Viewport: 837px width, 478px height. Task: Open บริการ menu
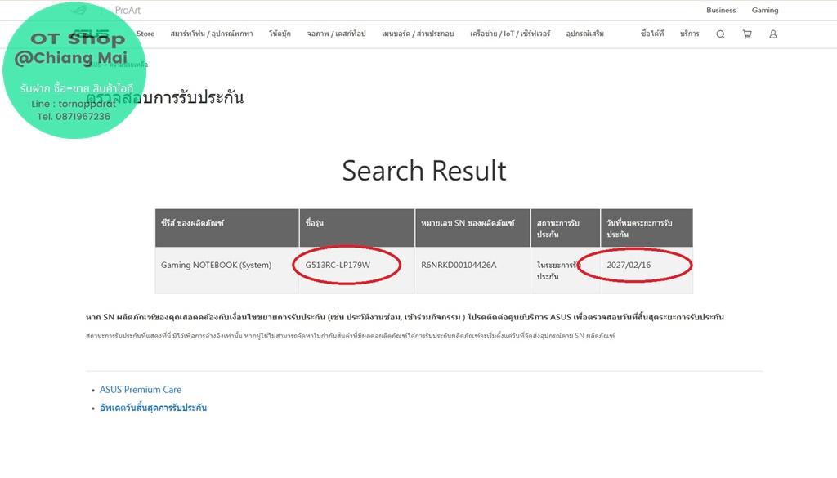[x=689, y=34]
